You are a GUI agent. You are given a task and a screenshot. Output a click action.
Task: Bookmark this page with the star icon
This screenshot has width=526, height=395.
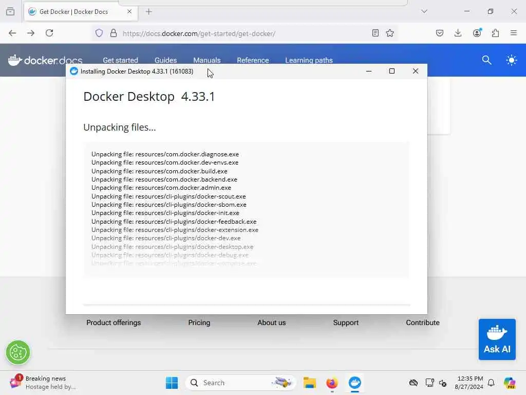tap(390, 33)
